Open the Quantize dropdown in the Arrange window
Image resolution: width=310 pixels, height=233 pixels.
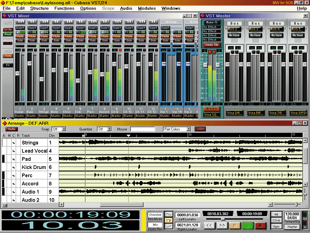click(x=104, y=129)
